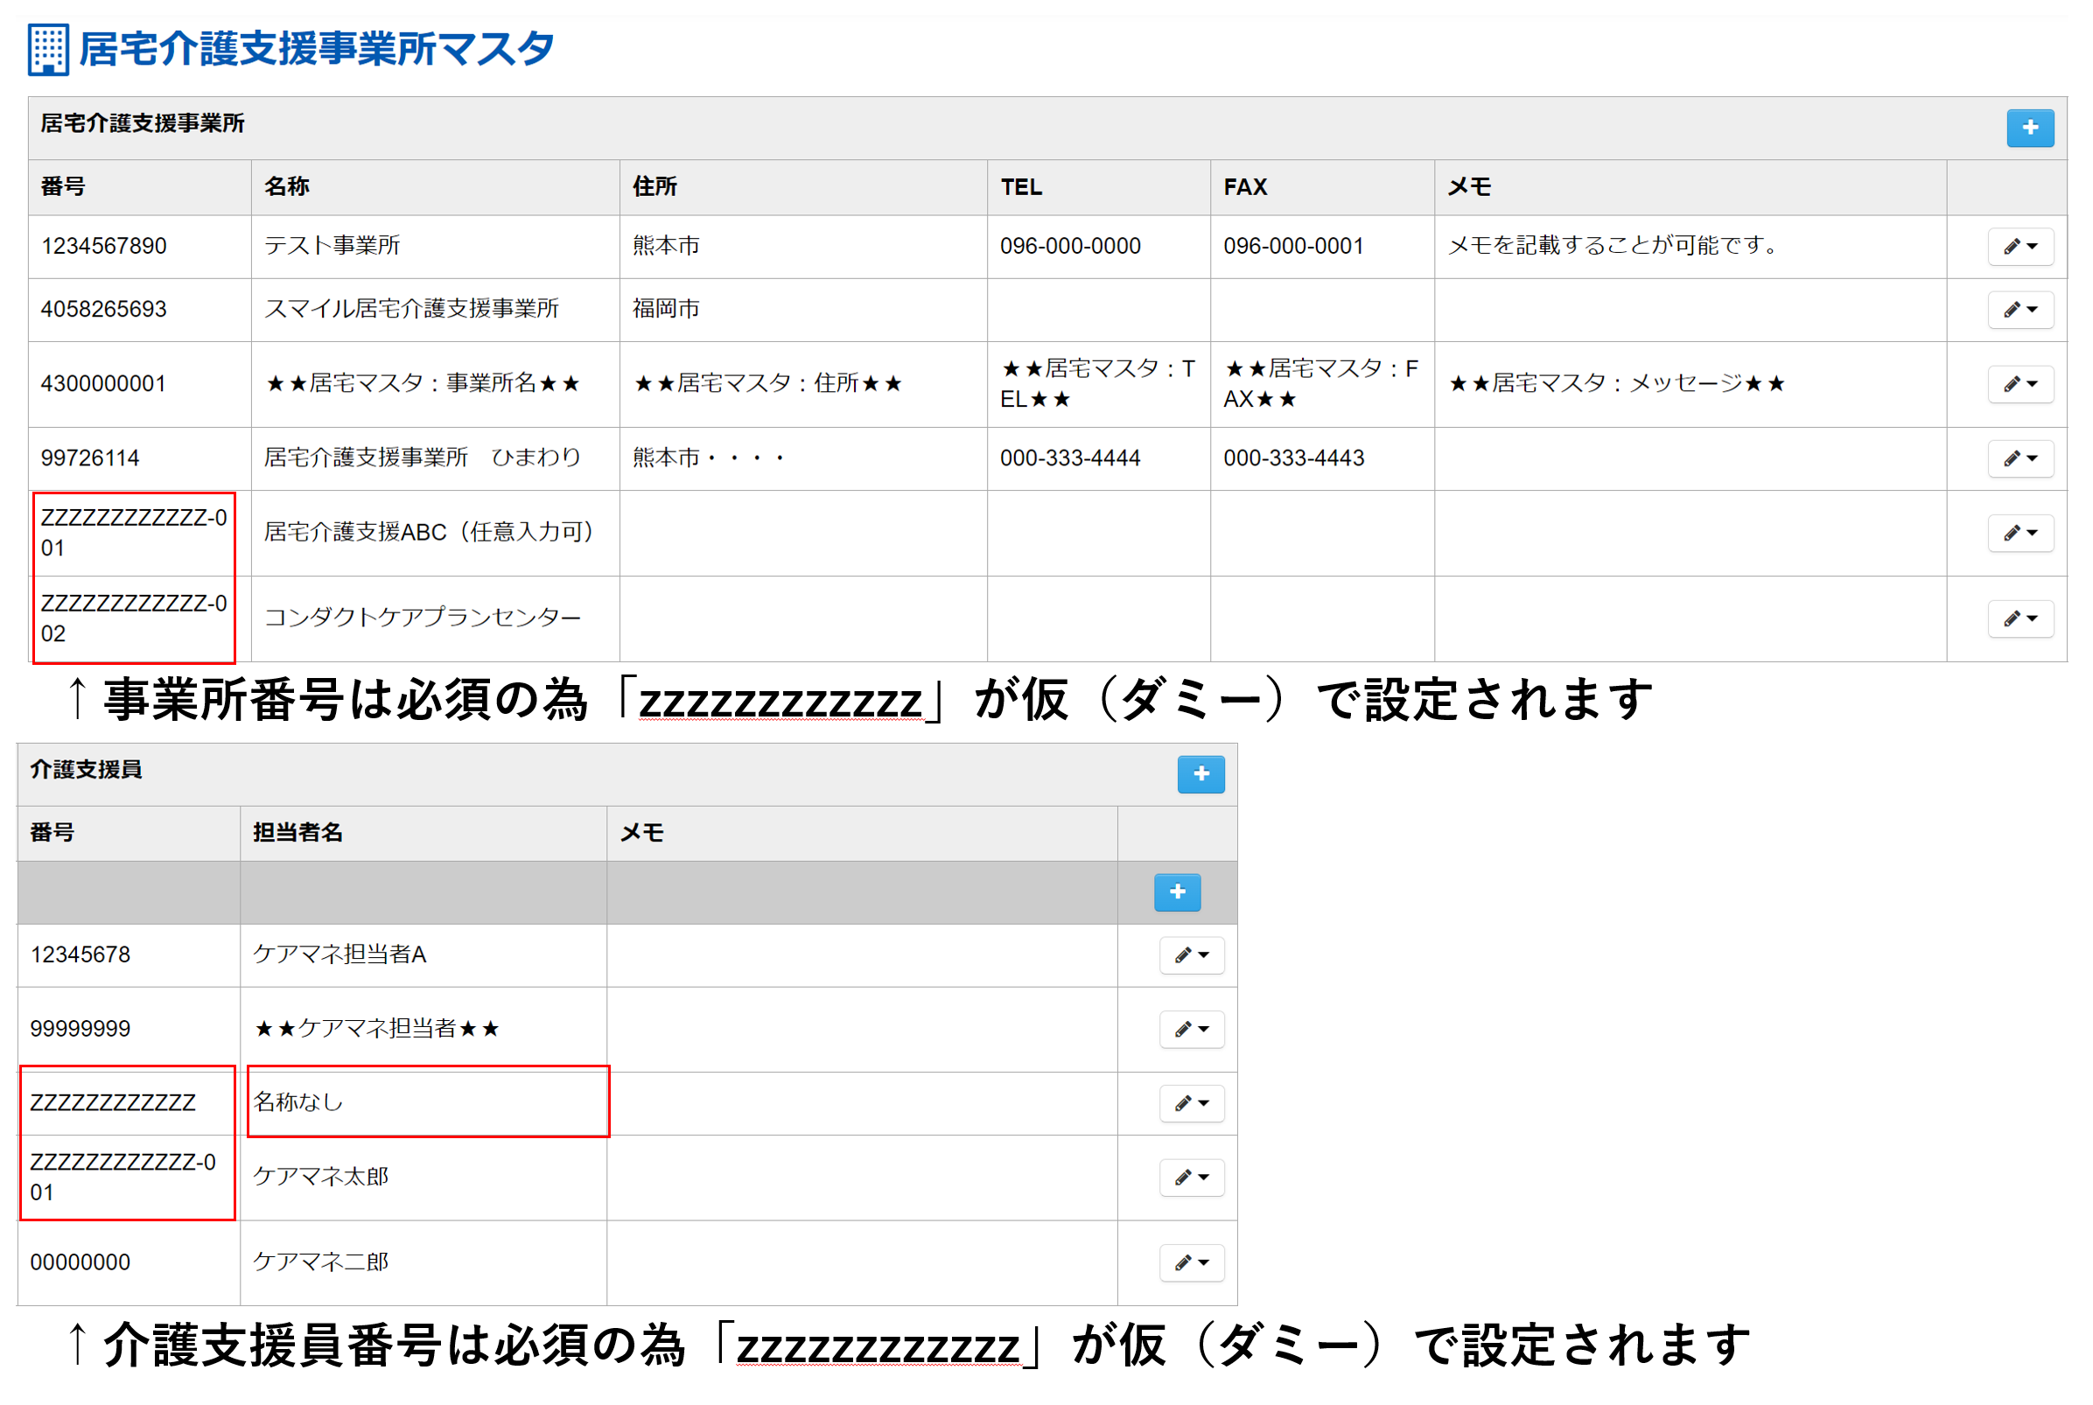Screen dimensions: 2093x1405
Task: Open edit menu for スマイル居宅介護支援事業所 row
Action: pos(2019,309)
